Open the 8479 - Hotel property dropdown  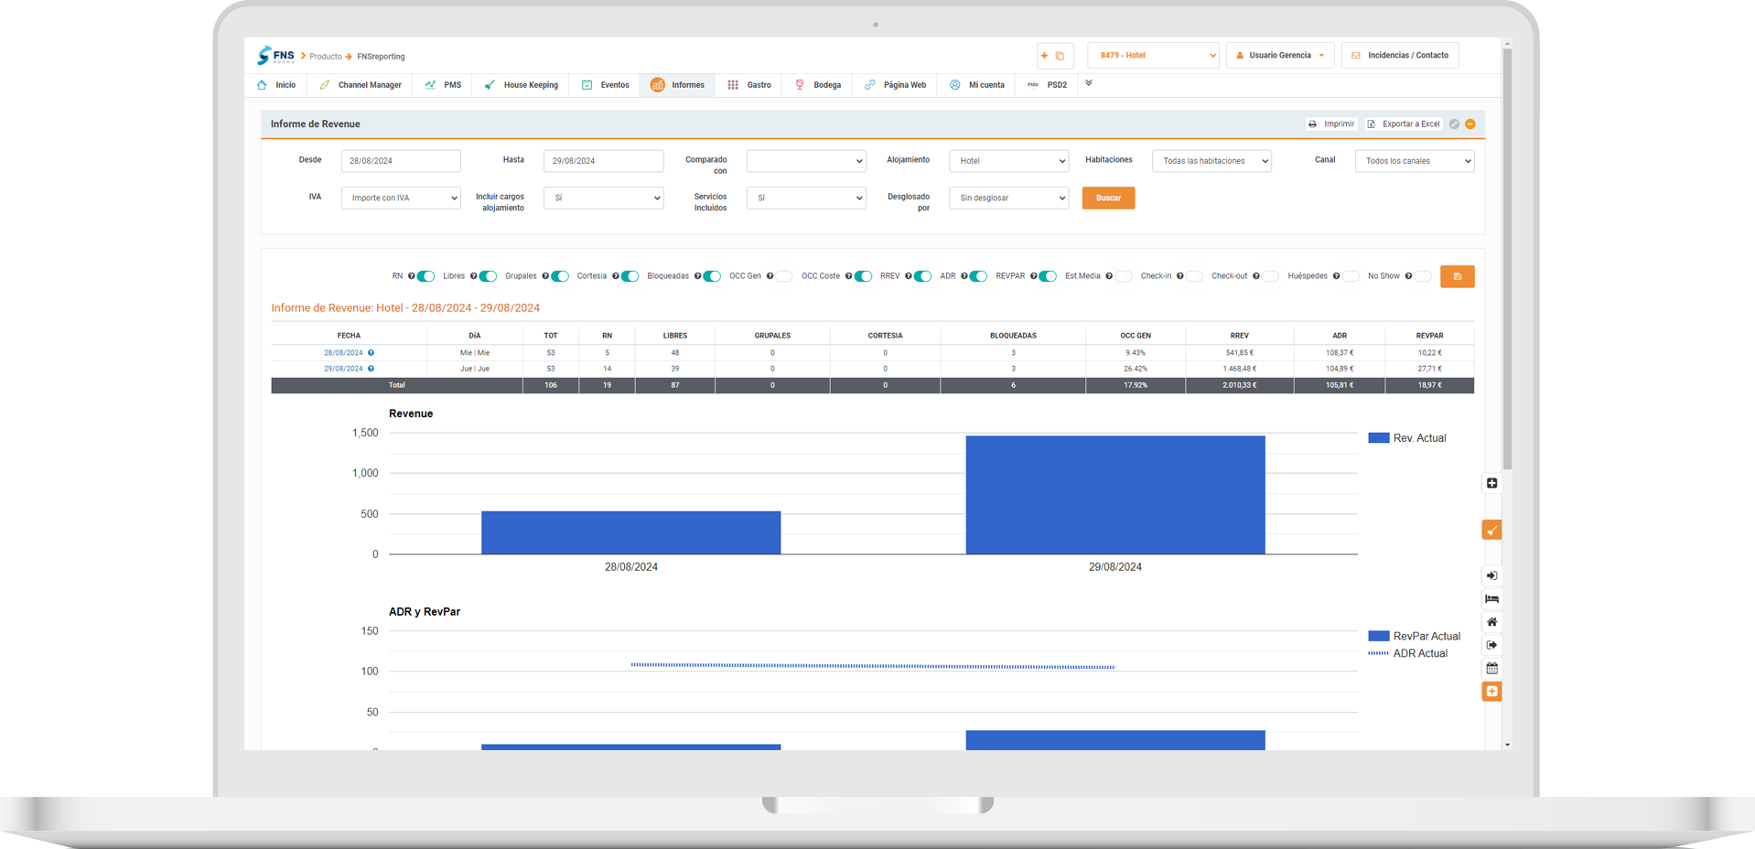(1153, 56)
